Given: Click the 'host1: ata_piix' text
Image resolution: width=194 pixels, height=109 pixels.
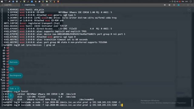Looking at the screenshot, I should click(x=35, y=9).
